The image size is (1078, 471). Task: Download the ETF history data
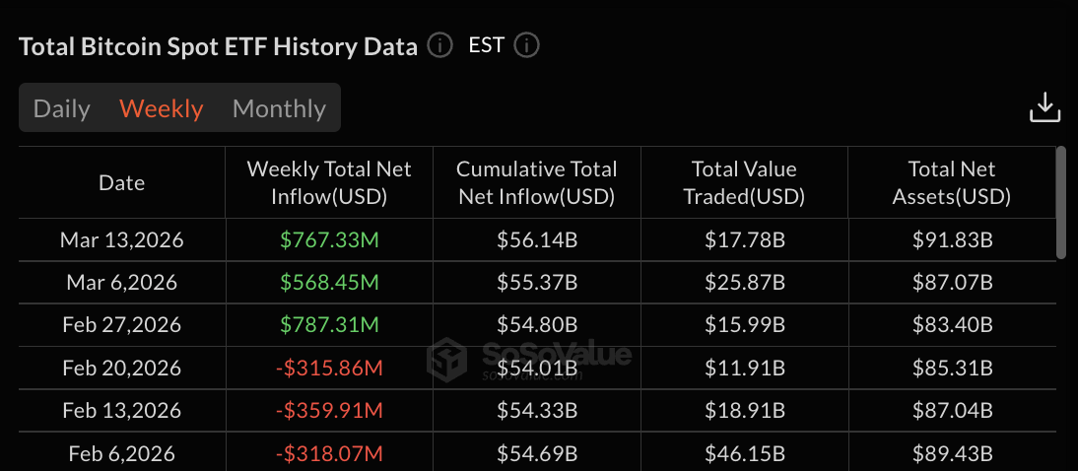[1044, 107]
